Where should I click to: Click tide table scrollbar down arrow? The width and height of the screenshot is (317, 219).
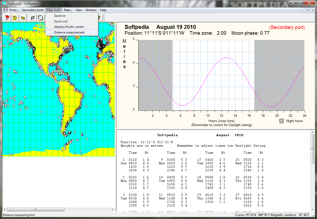pos(312,210)
